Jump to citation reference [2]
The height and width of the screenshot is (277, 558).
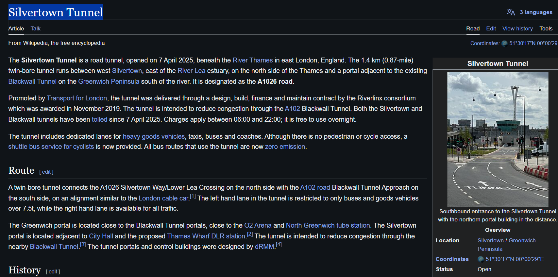pyautogui.click(x=250, y=234)
